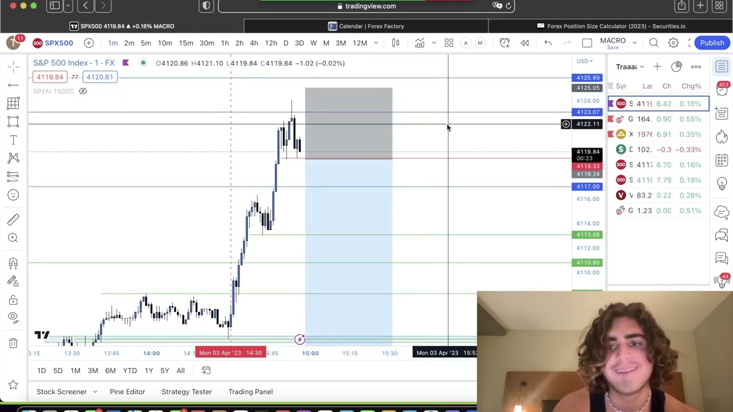Click the Publish button

pos(712,43)
